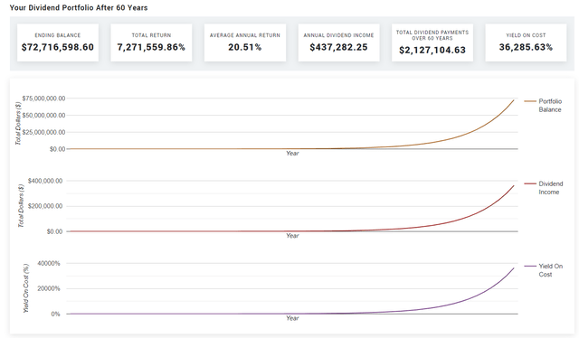Click the Portfolio Balance legend line swatch
The width and height of the screenshot is (579, 338).
click(530, 101)
